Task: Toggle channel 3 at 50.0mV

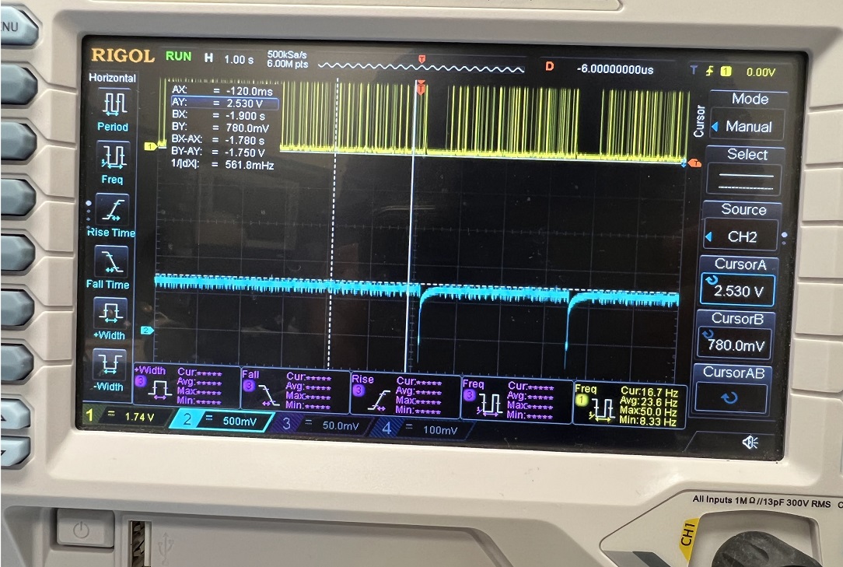Action: pyautogui.click(x=325, y=424)
